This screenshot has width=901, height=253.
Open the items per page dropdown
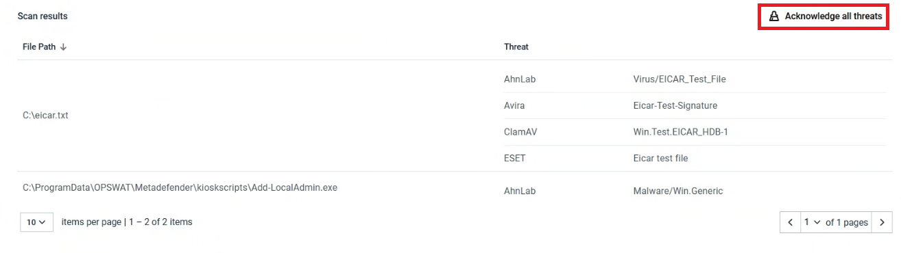click(37, 222)
